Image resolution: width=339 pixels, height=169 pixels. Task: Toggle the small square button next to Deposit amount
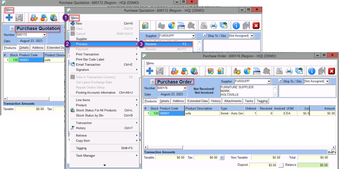[x=281, y=165]
